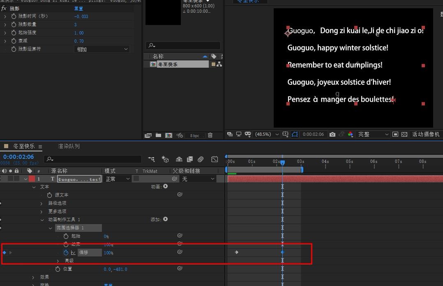Open the Graph Editor icon
This screenshot has height=286, width=443.
click(x=215, y=159)
